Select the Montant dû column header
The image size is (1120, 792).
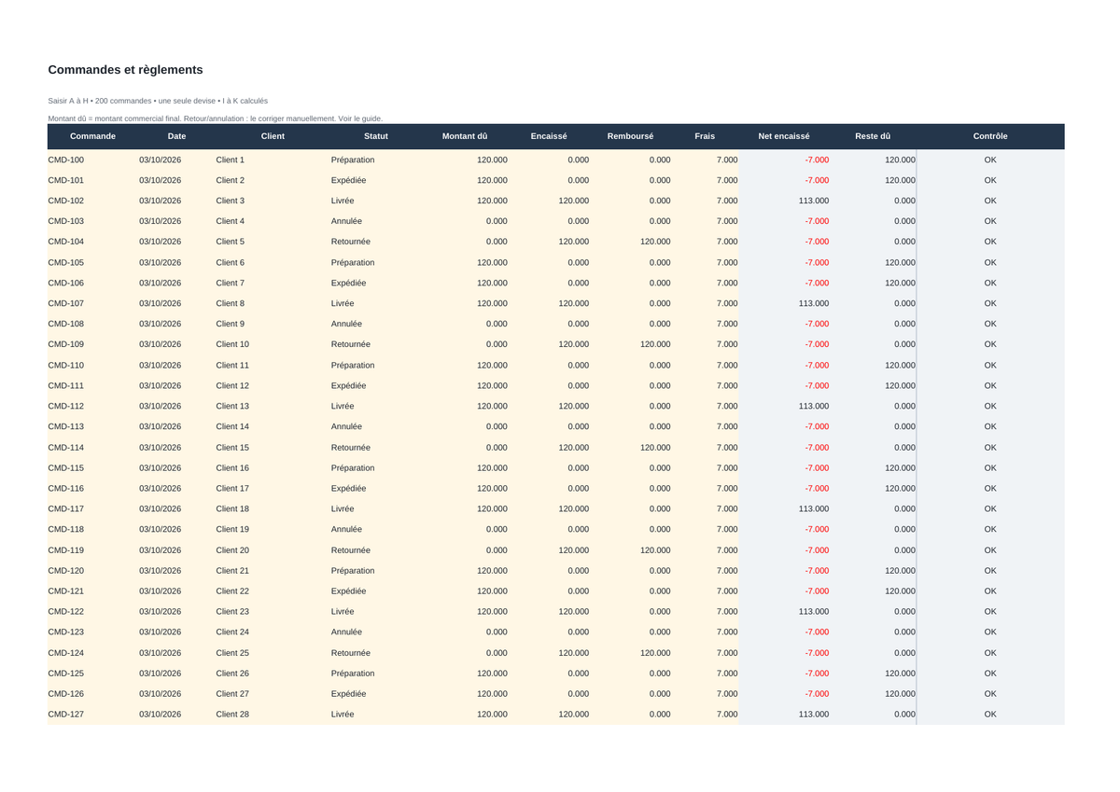click(x=465, y=136)
